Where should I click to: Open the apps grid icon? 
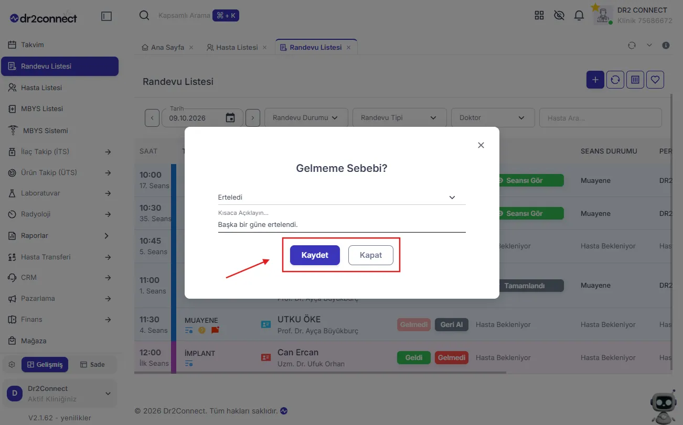tap(539, 15)
